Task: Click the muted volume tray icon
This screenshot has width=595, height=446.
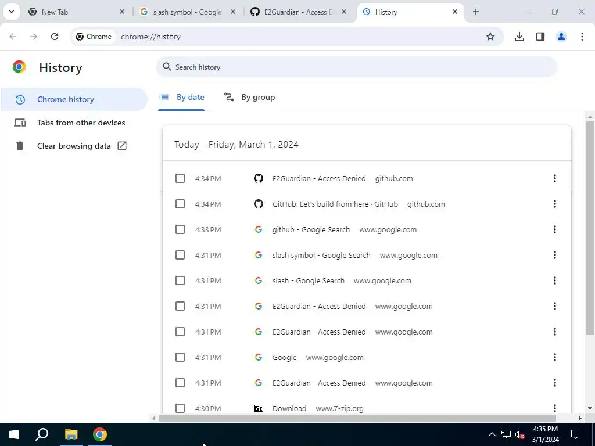Action: (520, 434)
